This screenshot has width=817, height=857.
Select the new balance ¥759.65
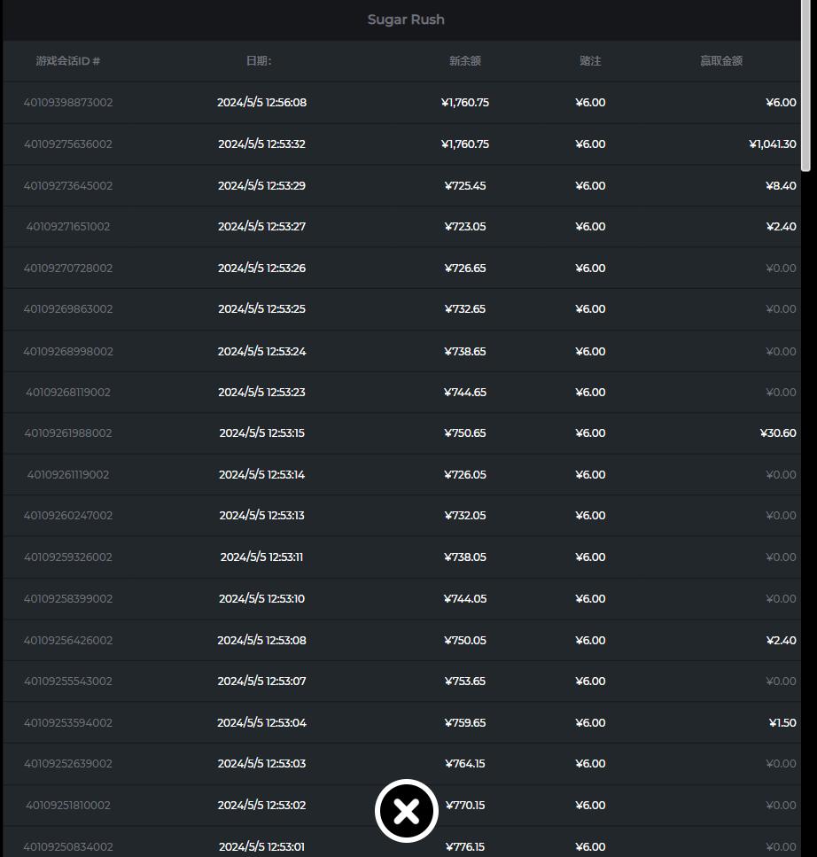(x=465, y=722)
